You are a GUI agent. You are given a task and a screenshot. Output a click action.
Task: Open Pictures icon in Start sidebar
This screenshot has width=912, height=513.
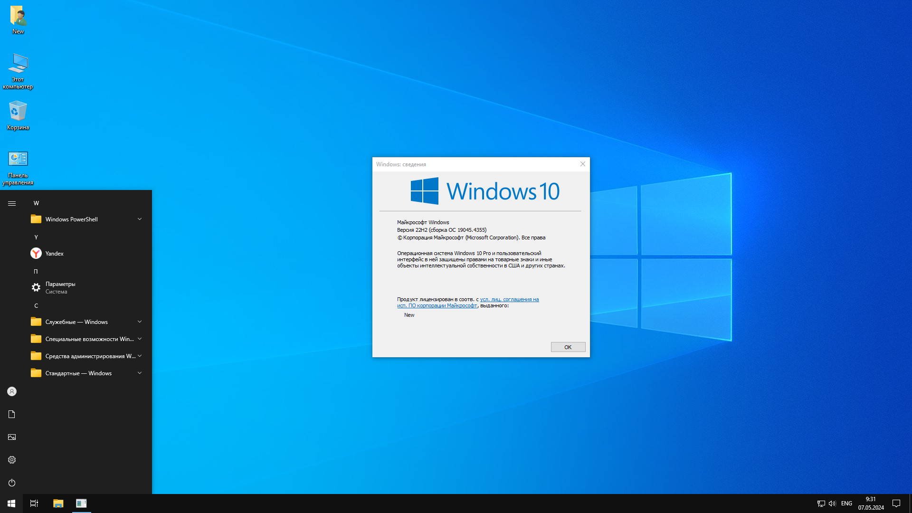(x=12, y=437)
